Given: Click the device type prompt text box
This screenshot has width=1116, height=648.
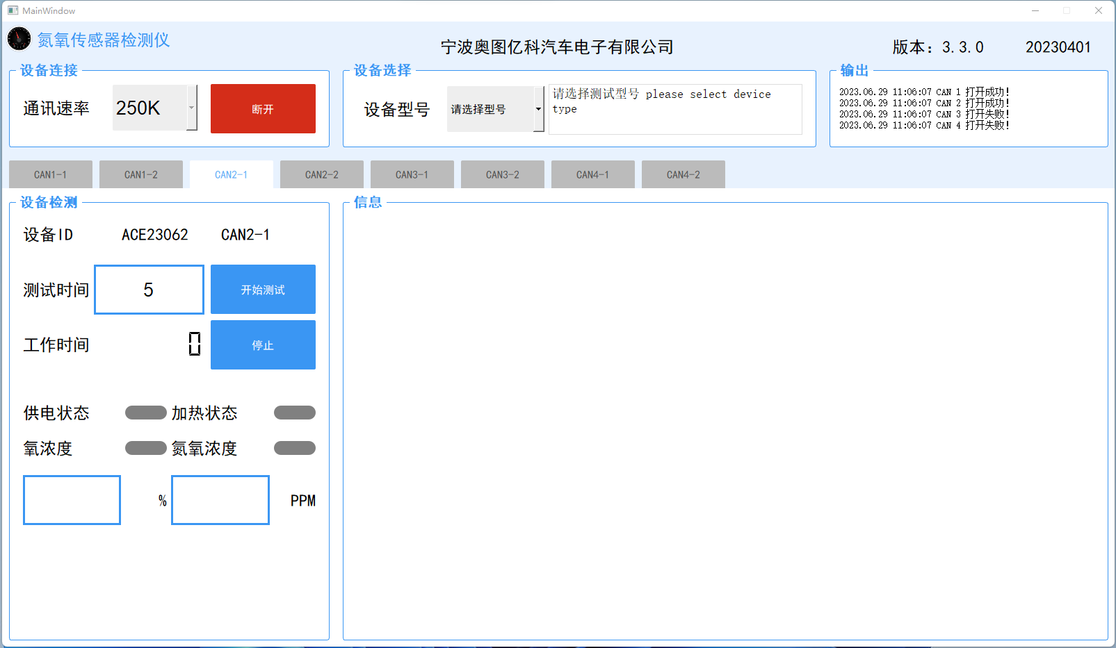Looking at the screenshot, I should pos(675,109).
